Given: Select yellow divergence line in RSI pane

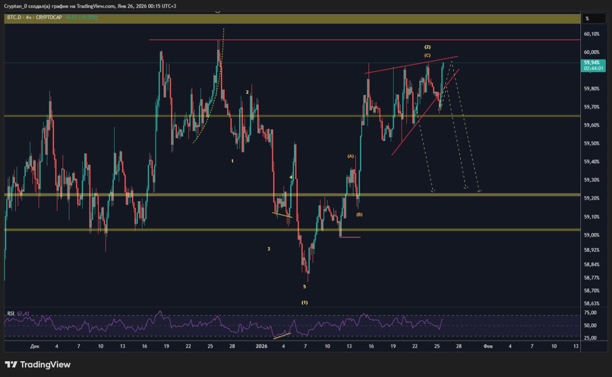Looking at the screenshot, I should [x=282, y=335].
